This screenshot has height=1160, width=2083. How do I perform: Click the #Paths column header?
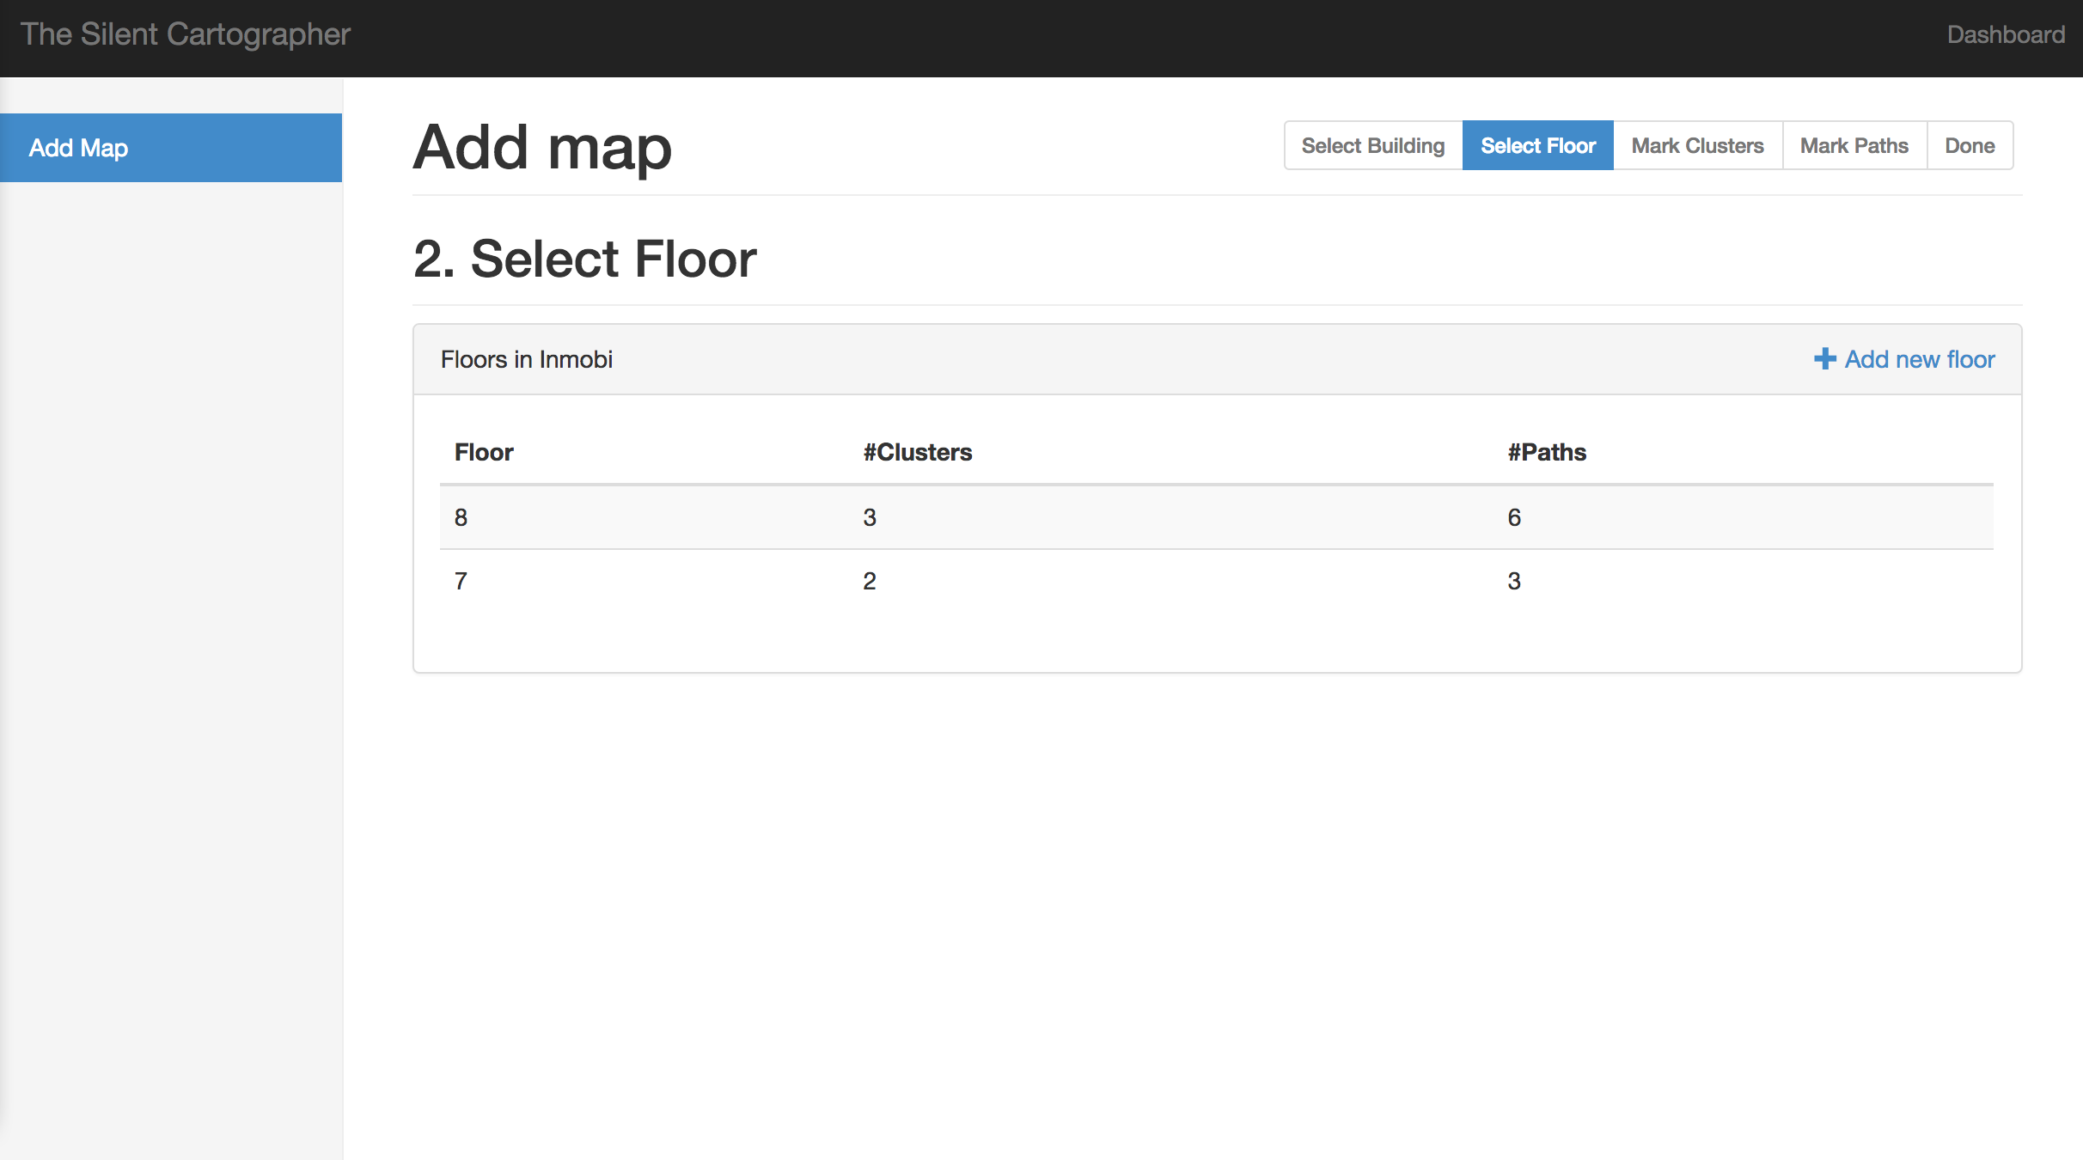tap(1546, 453)
